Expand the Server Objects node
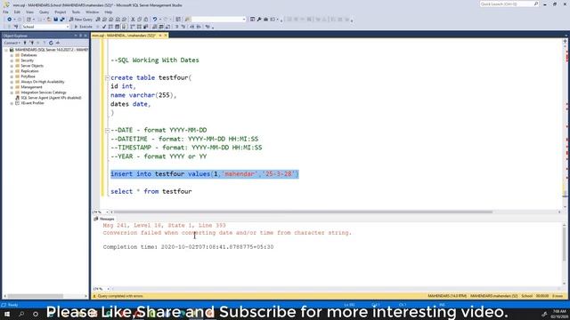Image resolution: width=570 pixels, height=320 pixels. tap(12, 66)
